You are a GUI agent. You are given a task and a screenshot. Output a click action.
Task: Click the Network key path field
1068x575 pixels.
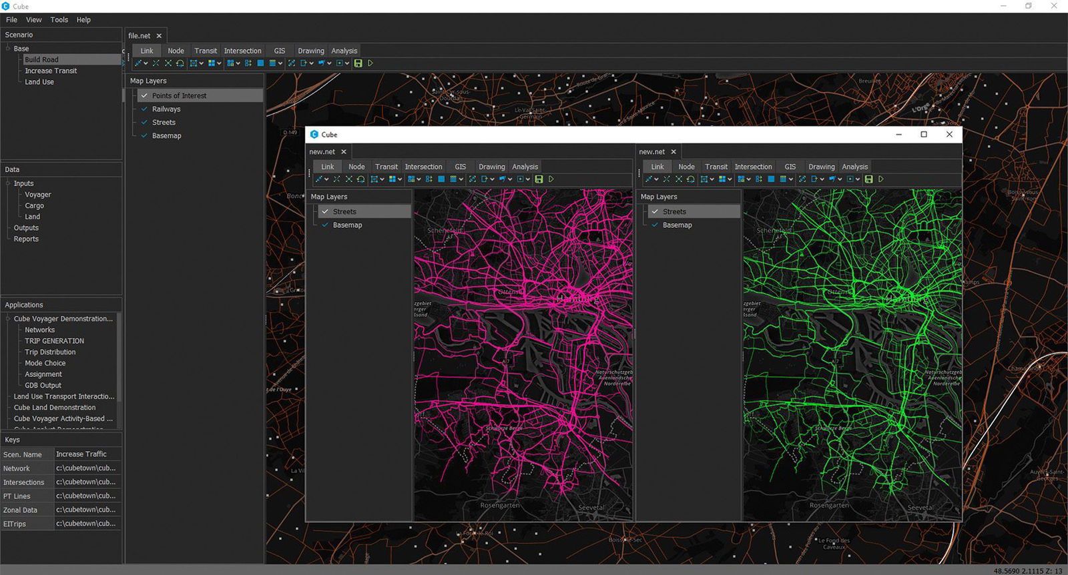[86, 468]
